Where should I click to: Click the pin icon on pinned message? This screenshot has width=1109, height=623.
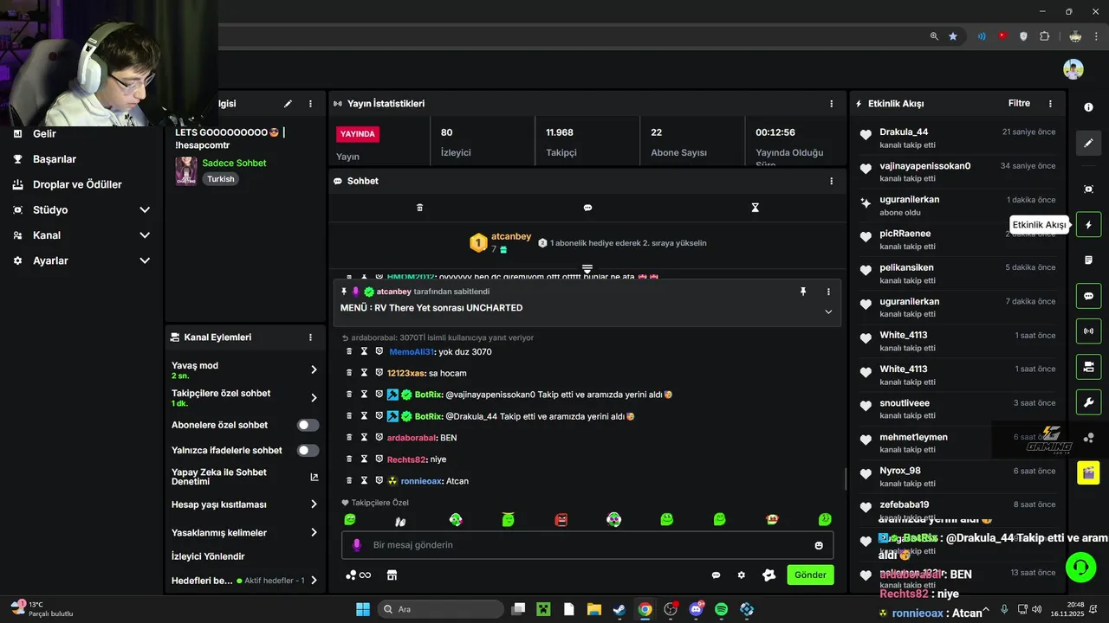803,292
